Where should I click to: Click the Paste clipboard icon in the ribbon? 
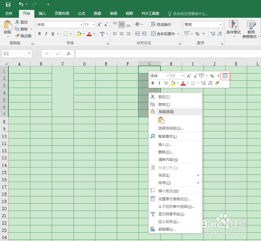click(8, 25)
